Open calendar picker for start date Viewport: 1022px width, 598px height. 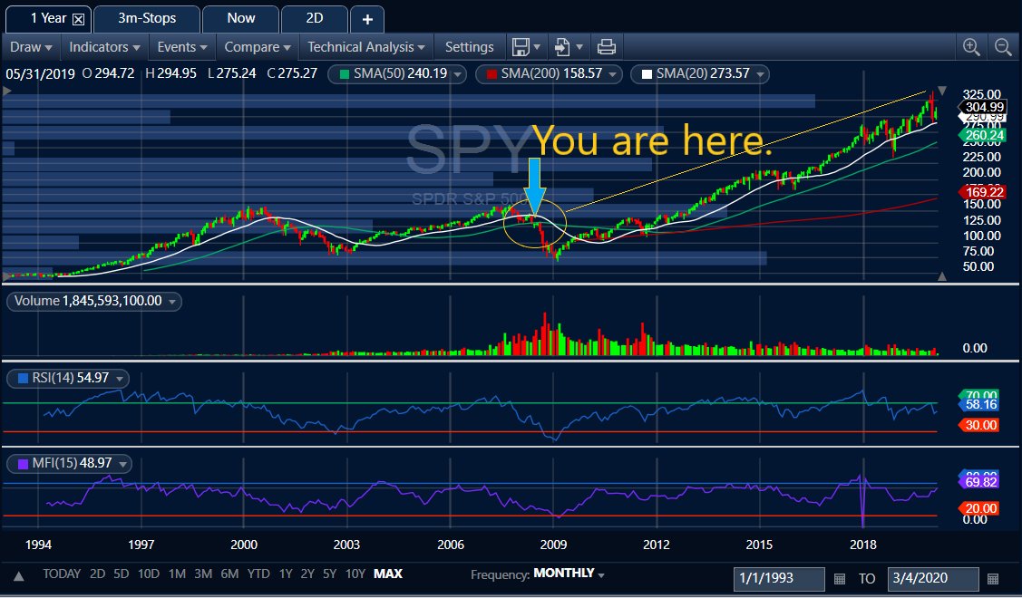[840, 578]
